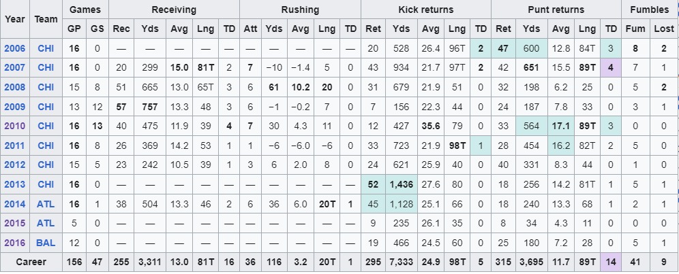Click the Receiving group header
The image size is (679, 274).
pos(174,10)
